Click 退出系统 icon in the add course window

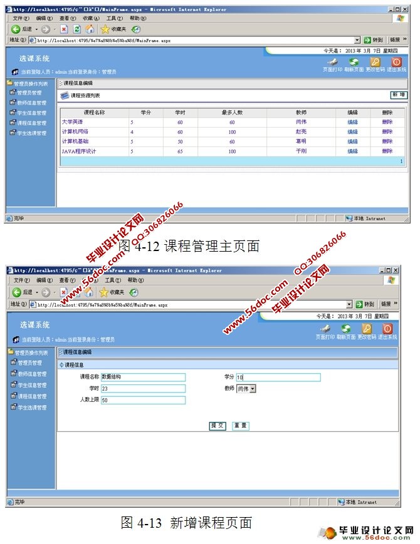[x=387, y=329]
